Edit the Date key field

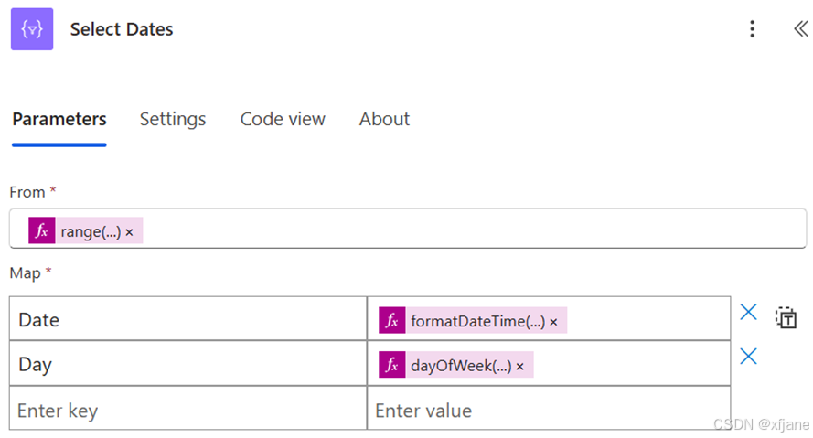(x=187, y=320)
